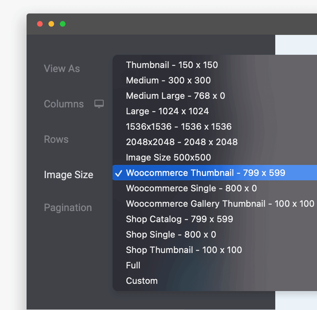Select Shop Thumbnail - 100 x 100

click(x=184, y=250)
